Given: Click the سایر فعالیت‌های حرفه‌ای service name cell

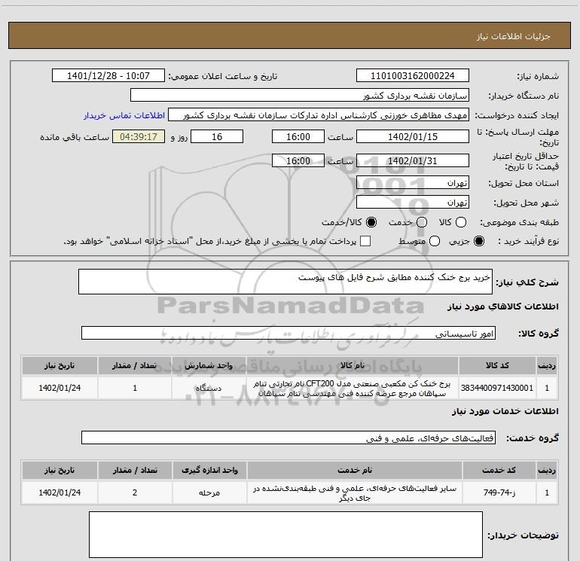Looking at the screenshot, I should pos(354,493).
